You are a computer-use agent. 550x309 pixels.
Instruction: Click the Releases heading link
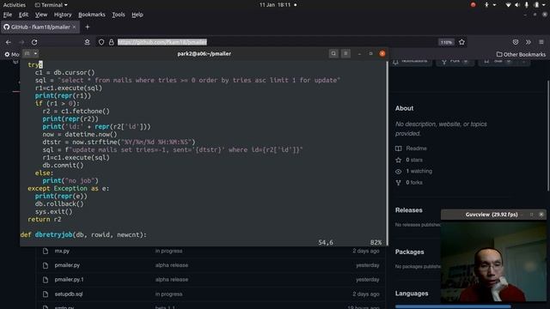tap(409, 210)
